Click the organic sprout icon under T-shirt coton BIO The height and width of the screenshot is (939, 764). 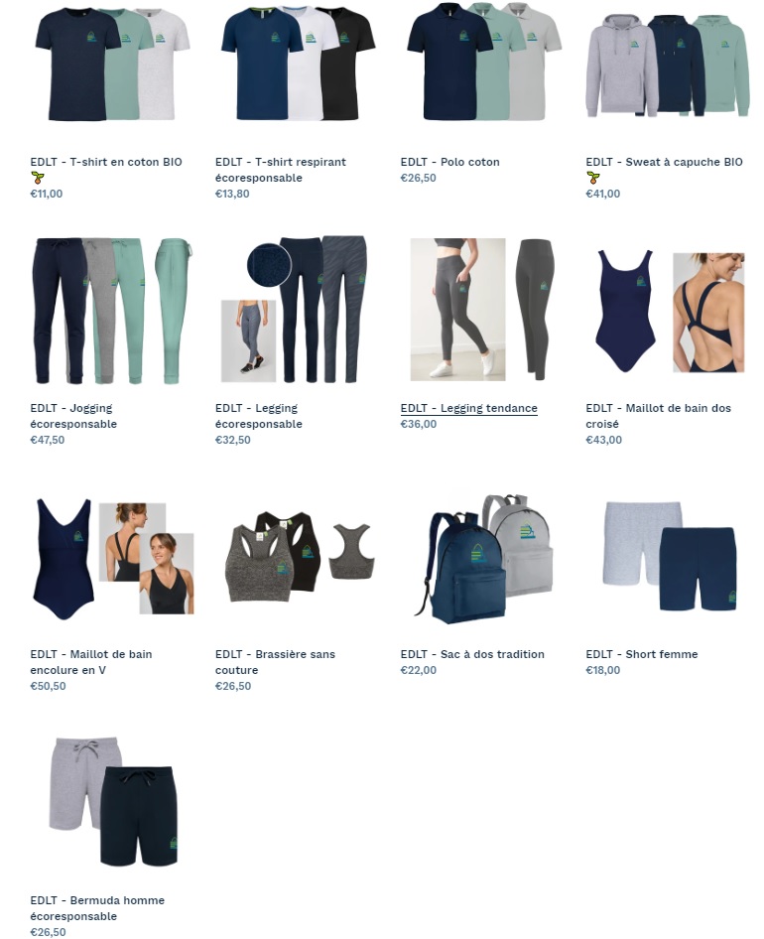point(37,178)
